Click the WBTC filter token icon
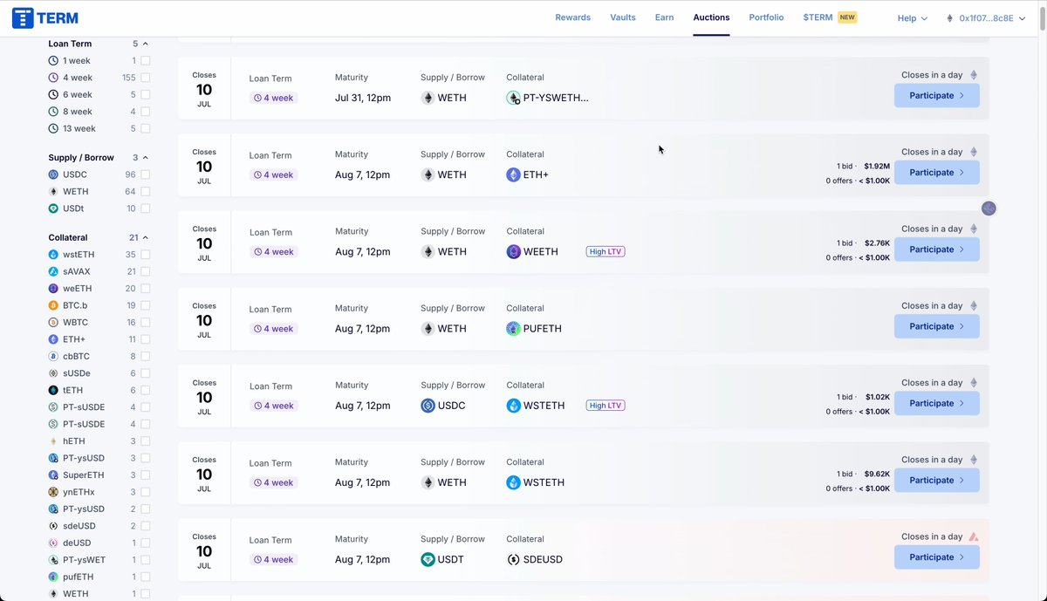Image resolution: width=1047 pixels, height=601 pixels. (x=54, y=323)
